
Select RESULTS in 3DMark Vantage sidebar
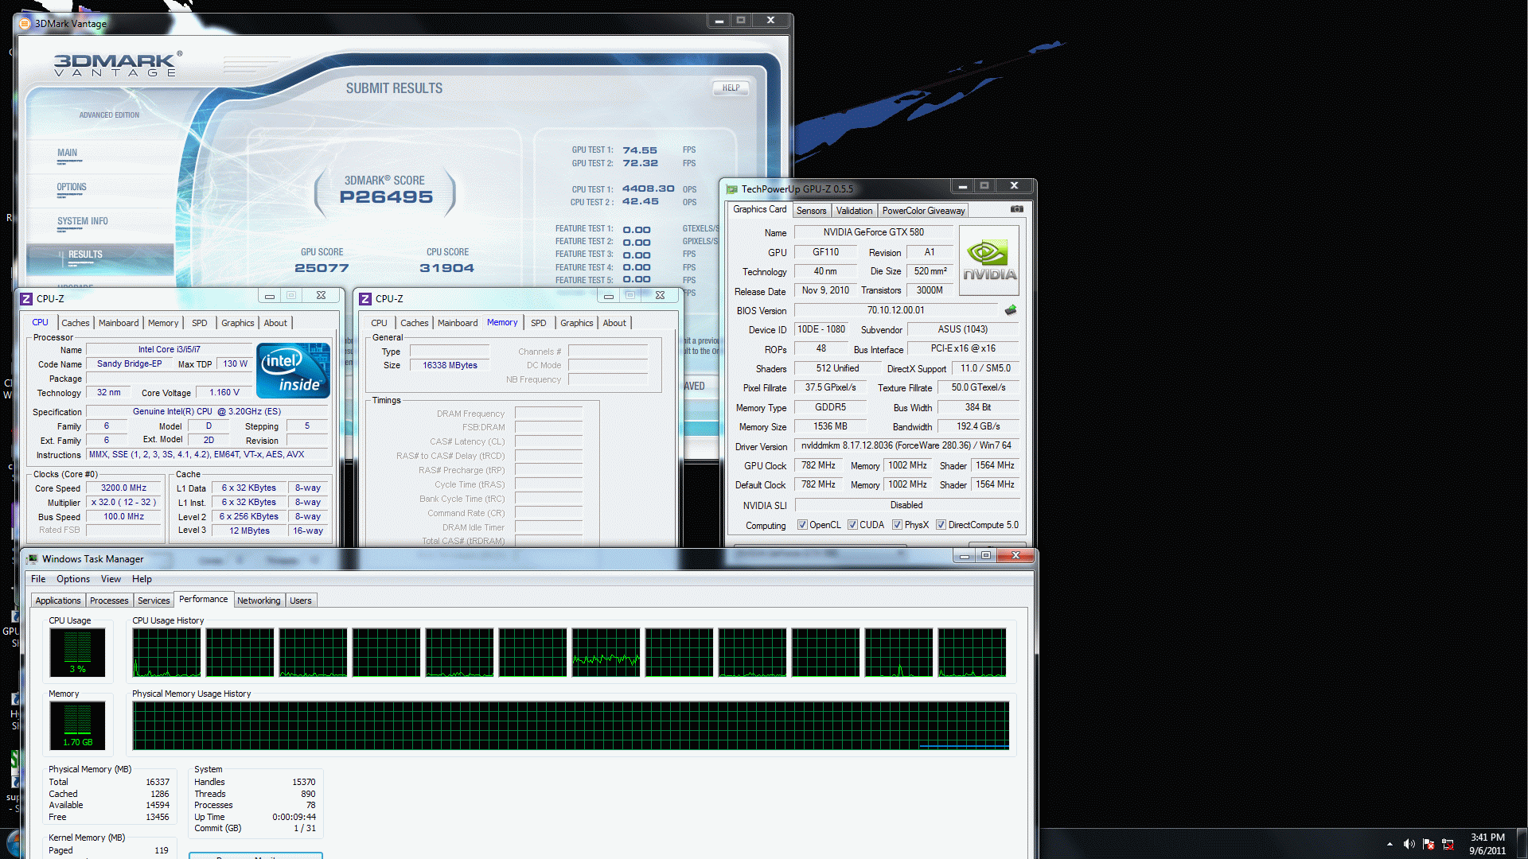coord(85,255)
